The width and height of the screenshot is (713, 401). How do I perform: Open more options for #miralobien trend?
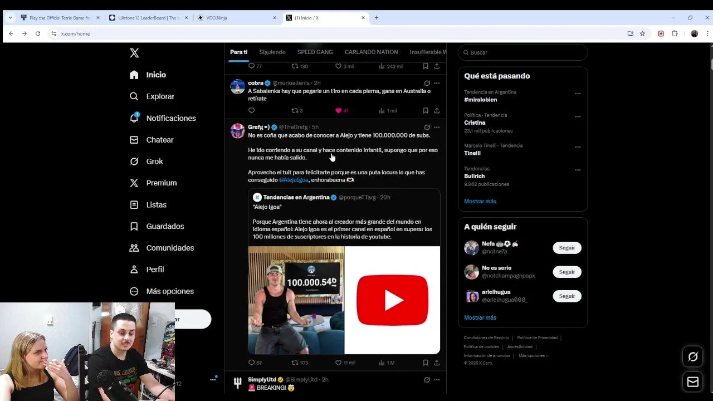[x=578, y=94]
